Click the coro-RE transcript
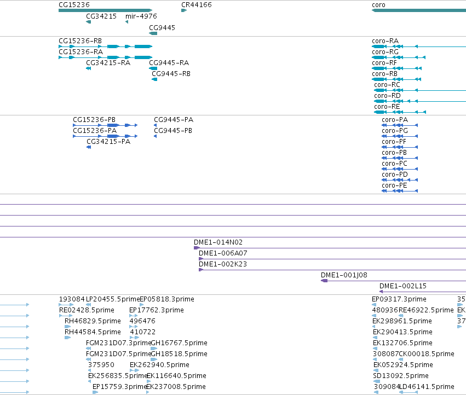 tap(400, 112)
